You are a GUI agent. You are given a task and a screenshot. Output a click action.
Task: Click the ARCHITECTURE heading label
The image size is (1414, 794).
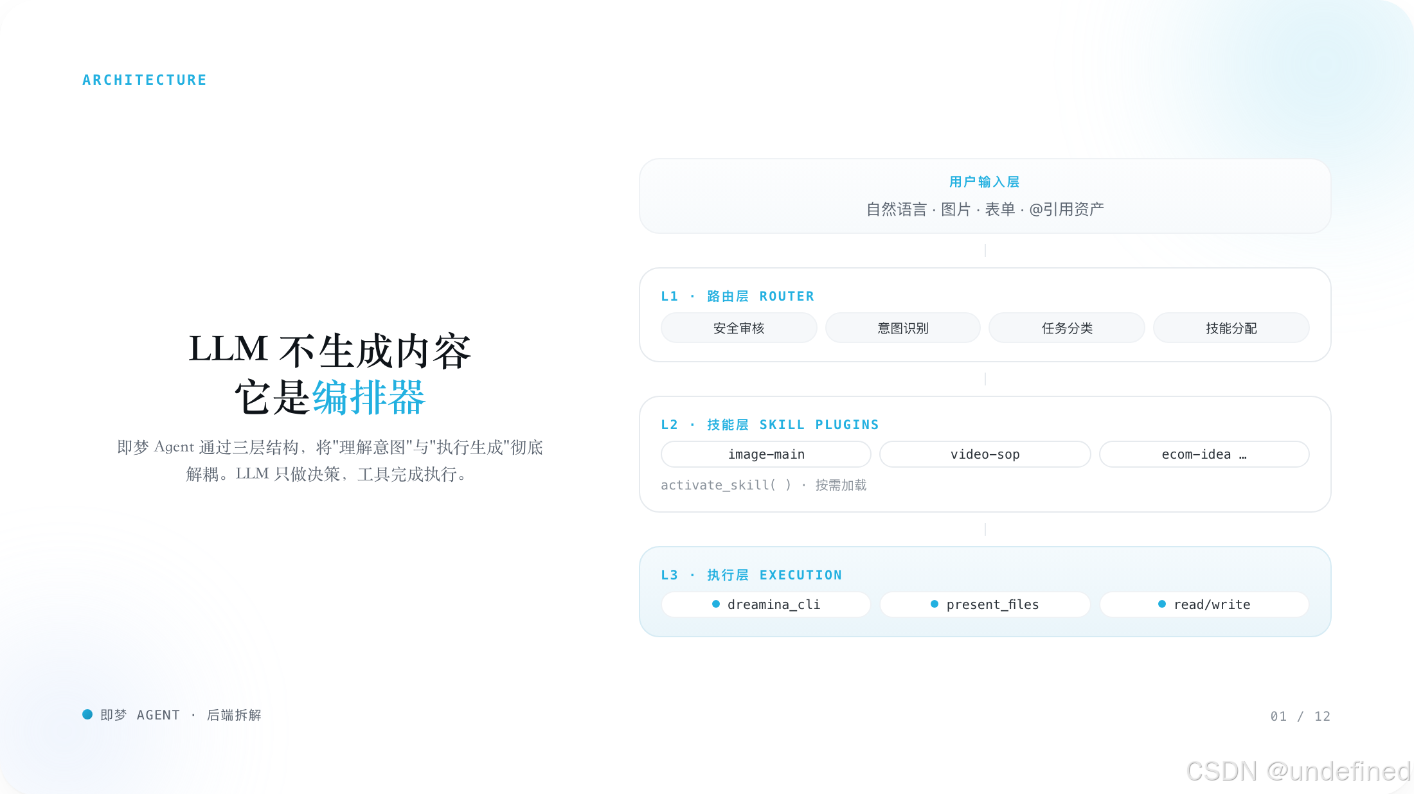coord(145,80)
